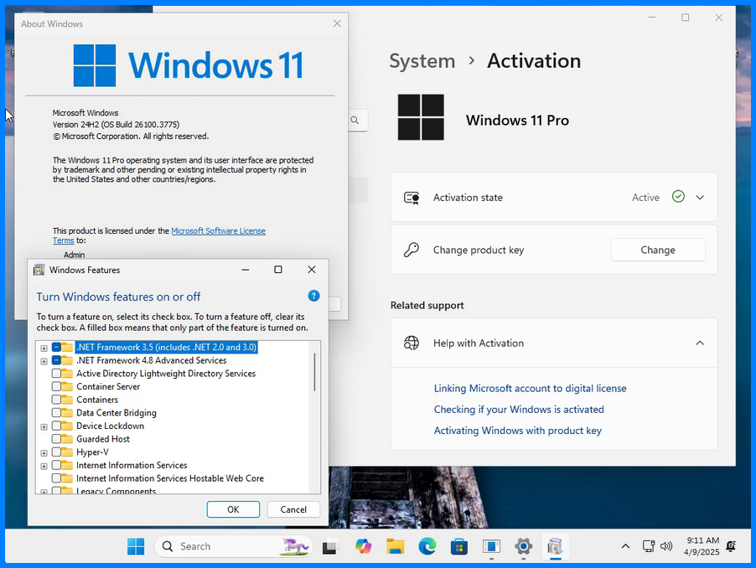Expand the .NET Framework 4.8 Advanced Services node
756x568 pixels.
coord(44,361)
